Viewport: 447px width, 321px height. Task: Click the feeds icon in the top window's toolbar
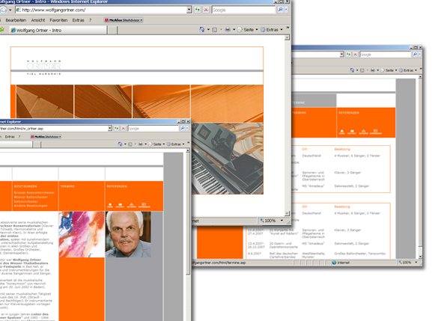click(215, 30)
